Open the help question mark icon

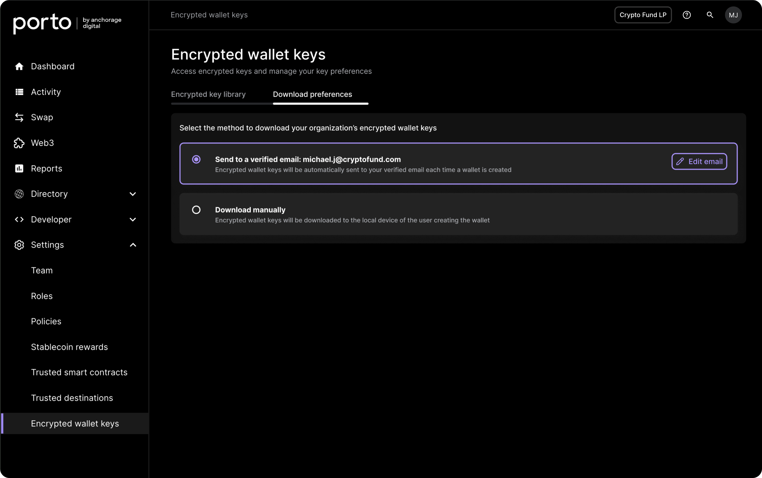click(x=687, y=15)
